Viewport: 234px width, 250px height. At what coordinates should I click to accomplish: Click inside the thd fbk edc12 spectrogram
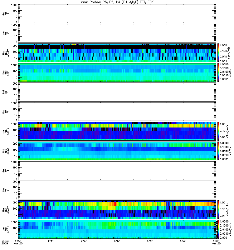(117, 131)
